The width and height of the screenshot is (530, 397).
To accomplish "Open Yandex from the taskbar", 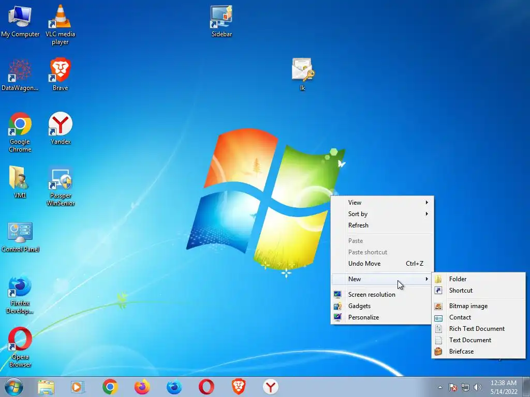I will [270, 387].
